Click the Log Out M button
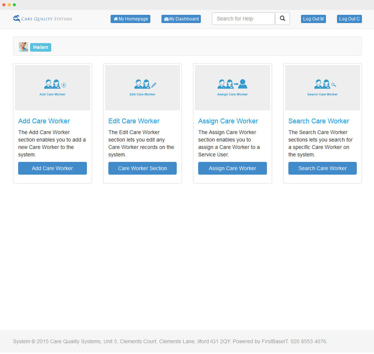Viewport: 374px width, 354px height. pos(313,19)
